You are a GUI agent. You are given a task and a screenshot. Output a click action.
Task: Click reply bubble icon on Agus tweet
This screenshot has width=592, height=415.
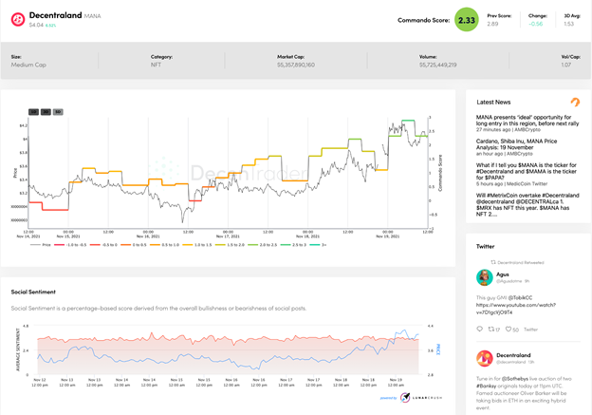tap(479, 329)
